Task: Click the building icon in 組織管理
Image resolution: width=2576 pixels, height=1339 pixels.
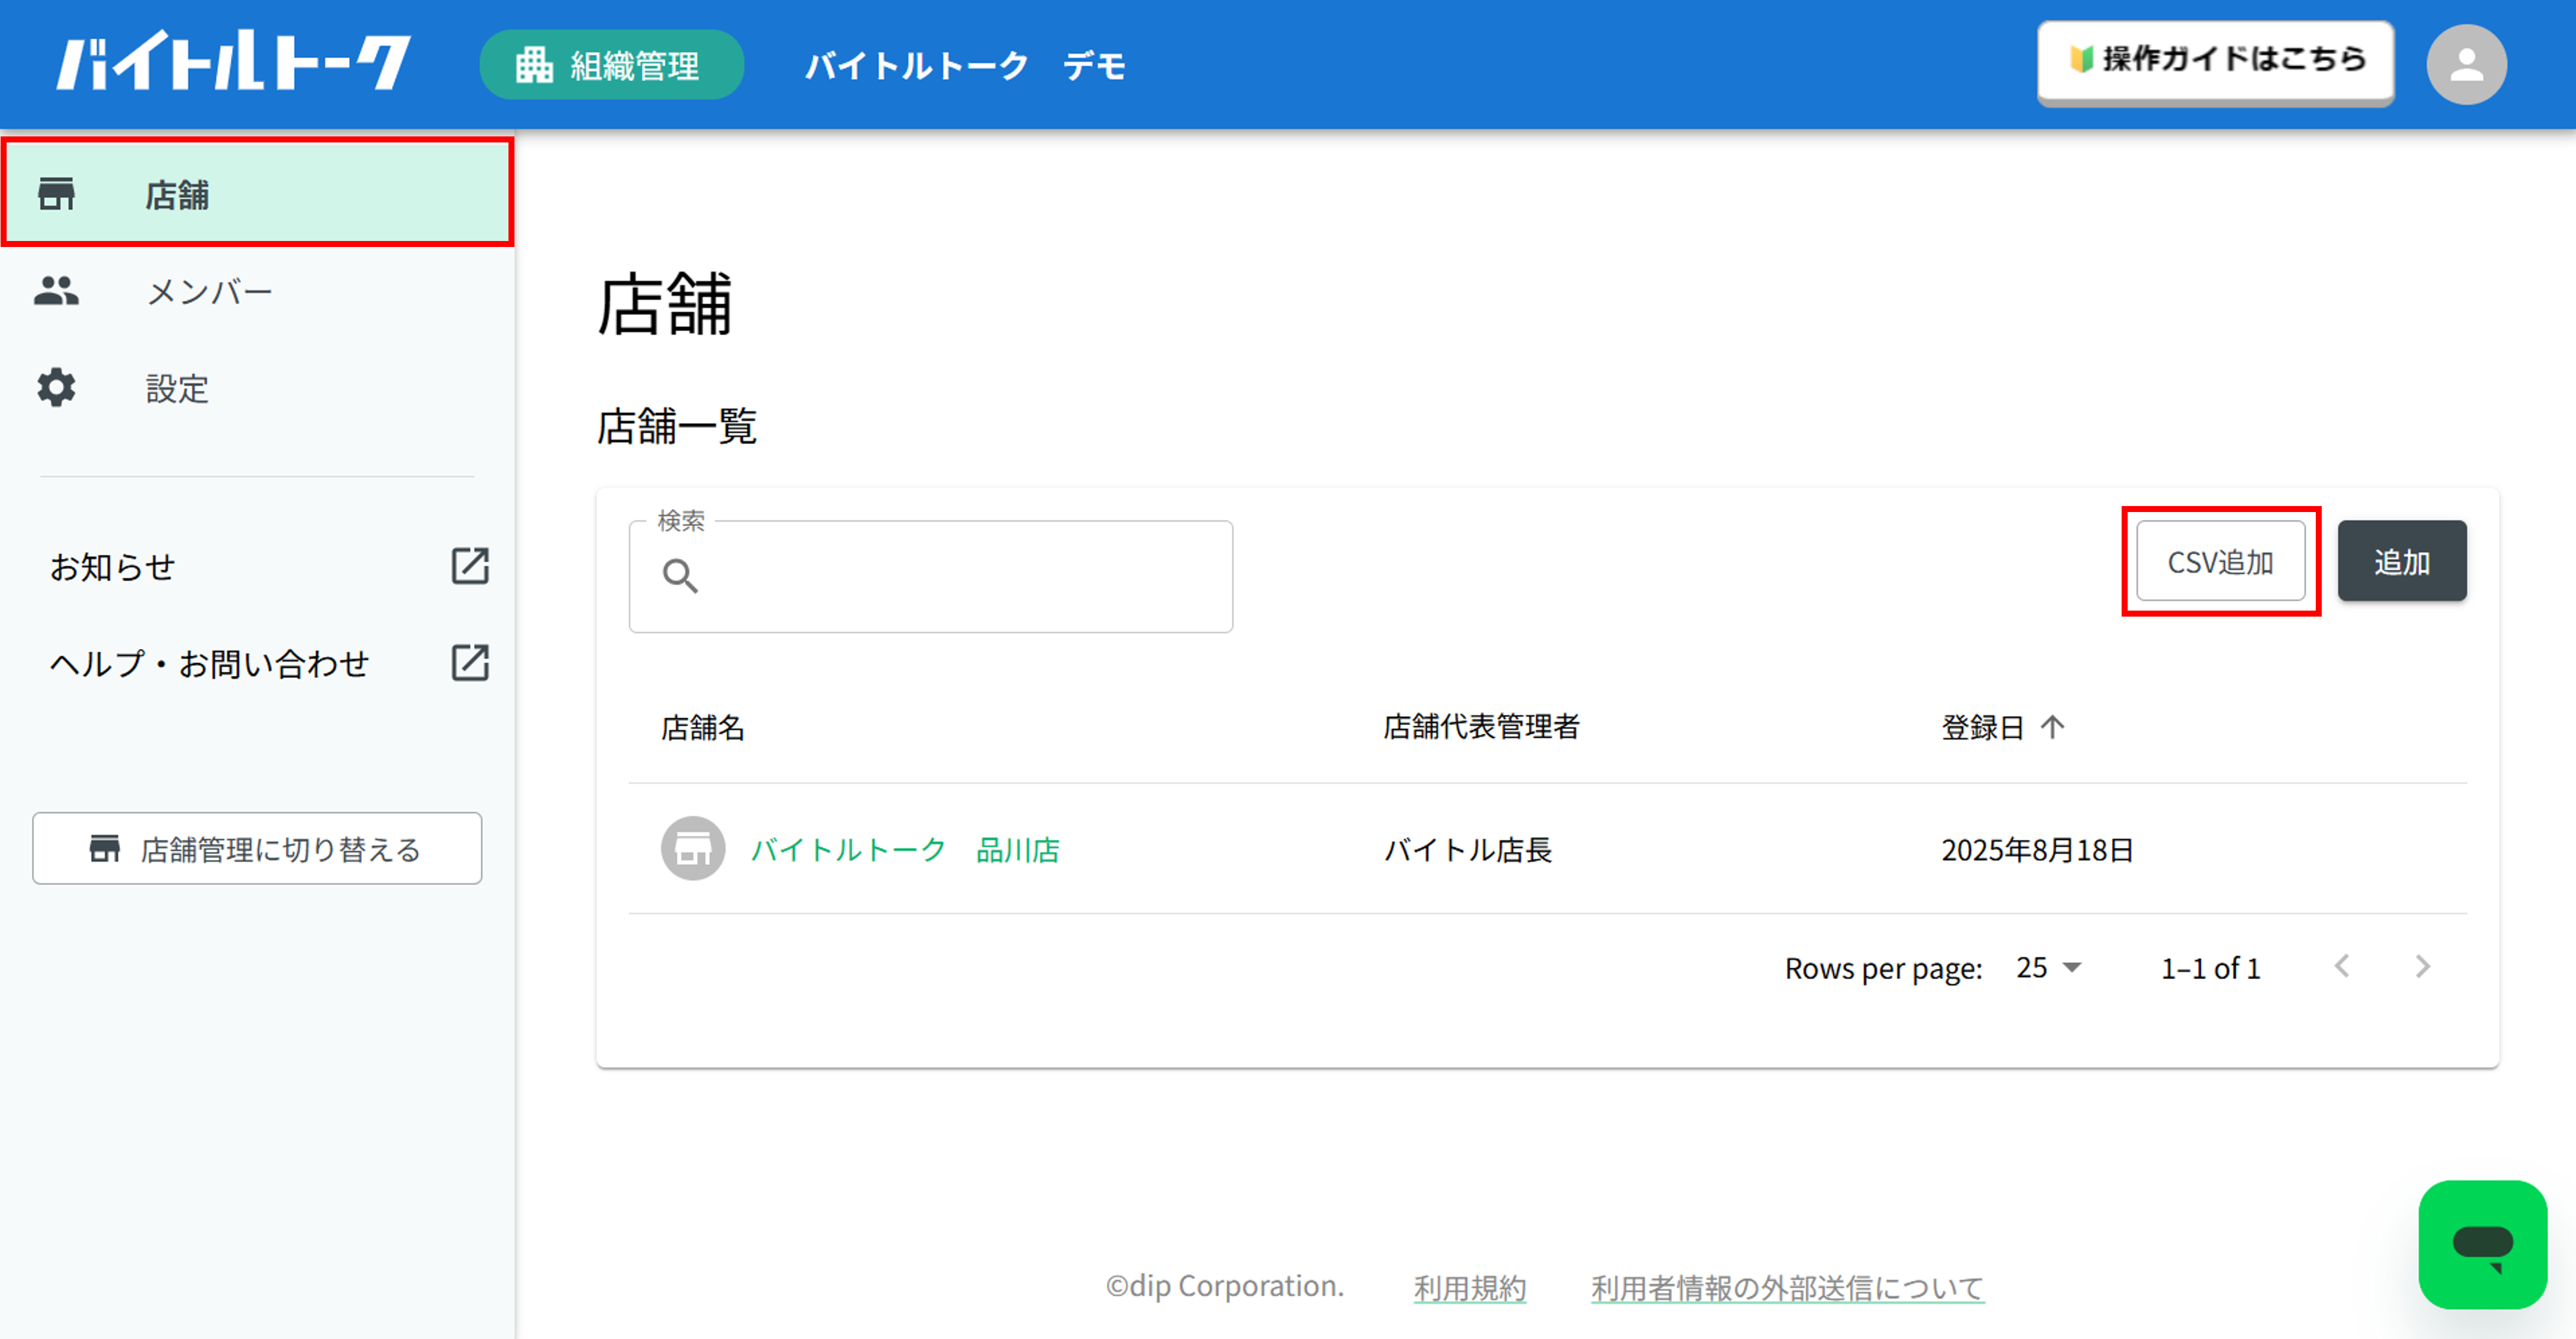Action: tap(534, 65)
